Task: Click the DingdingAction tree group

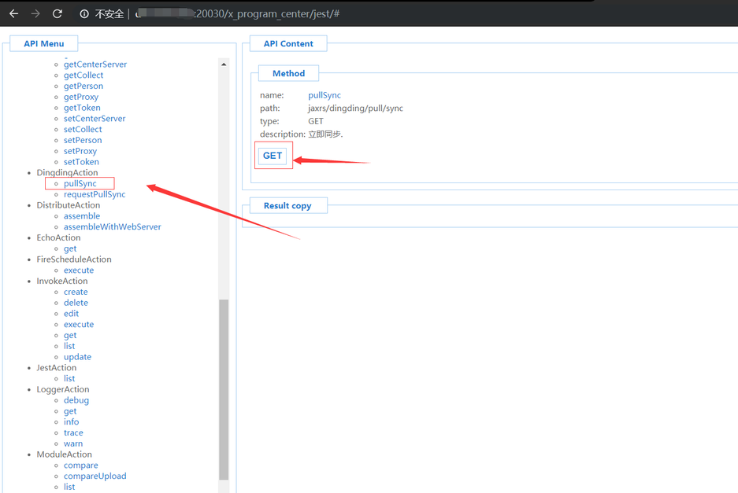Action: pyautogui.click(x=67, y=173)
